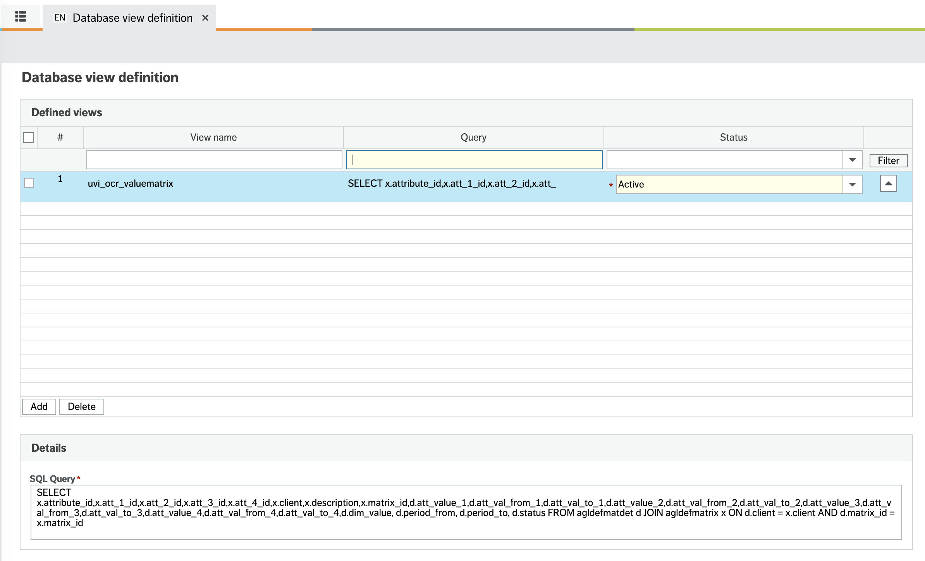Screen dimensions: 925x561
Task: Open the navigation list menu icon
Action: coord(21,17)
